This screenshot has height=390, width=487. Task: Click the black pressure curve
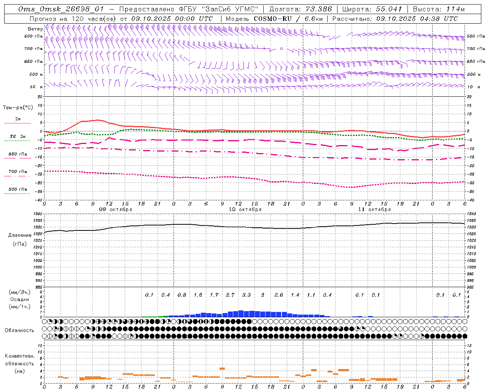click(254, 227)
